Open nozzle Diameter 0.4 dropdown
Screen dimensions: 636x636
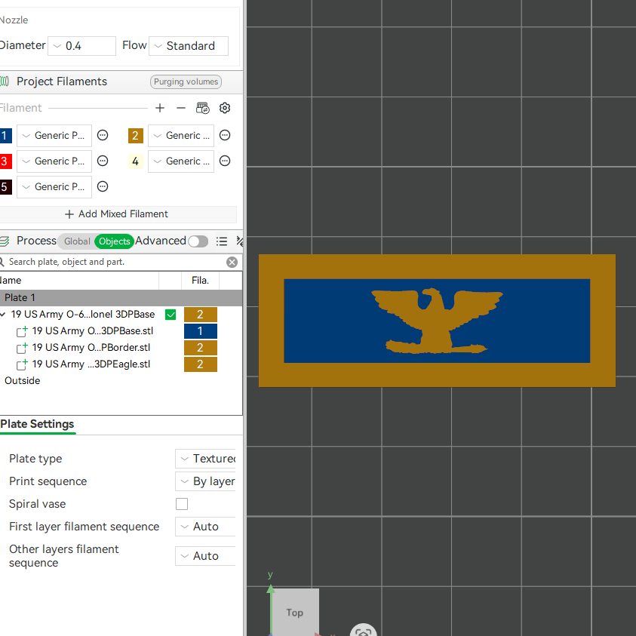point(82,46)
